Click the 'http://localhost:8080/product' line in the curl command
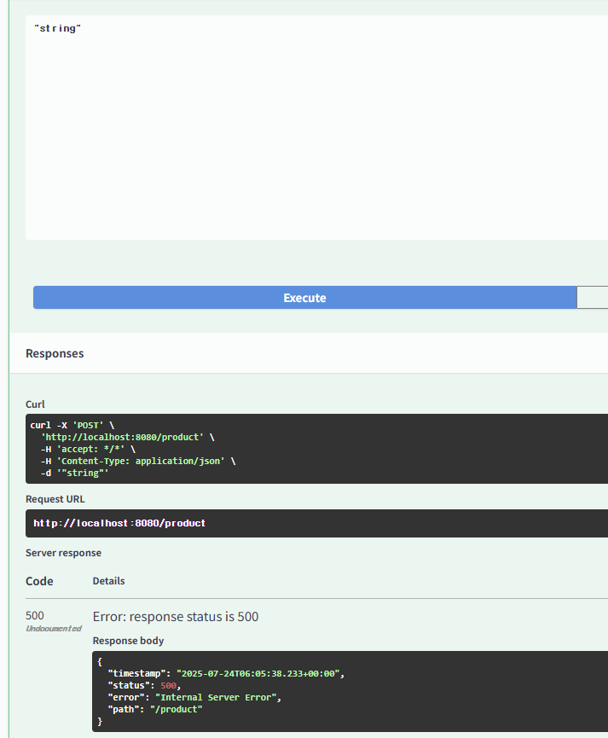Screen dimensions: 608x738 pyautogui.click(x=128, y=437)
